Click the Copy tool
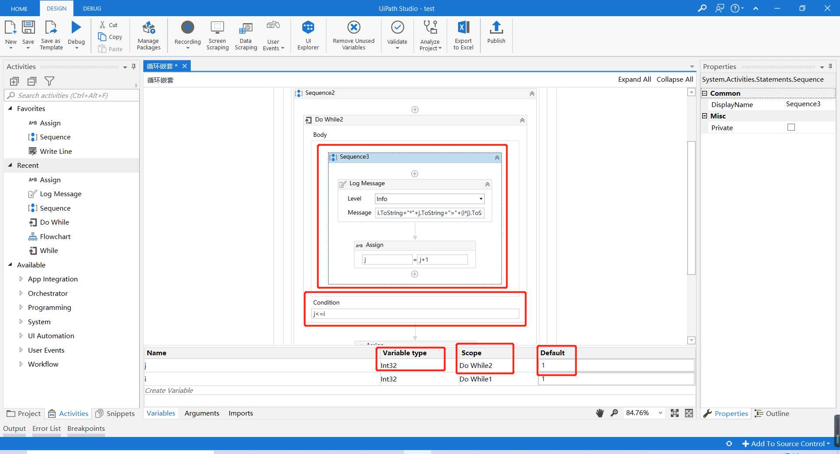 point(110,37)
